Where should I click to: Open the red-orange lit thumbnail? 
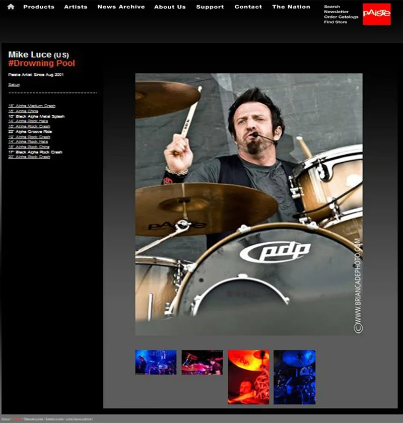pos(248,377)
